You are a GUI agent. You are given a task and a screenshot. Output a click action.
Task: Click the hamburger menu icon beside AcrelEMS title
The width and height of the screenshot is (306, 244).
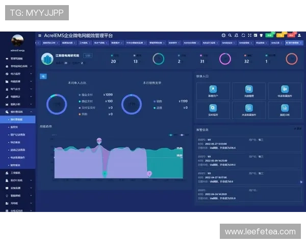pos(40,36)
